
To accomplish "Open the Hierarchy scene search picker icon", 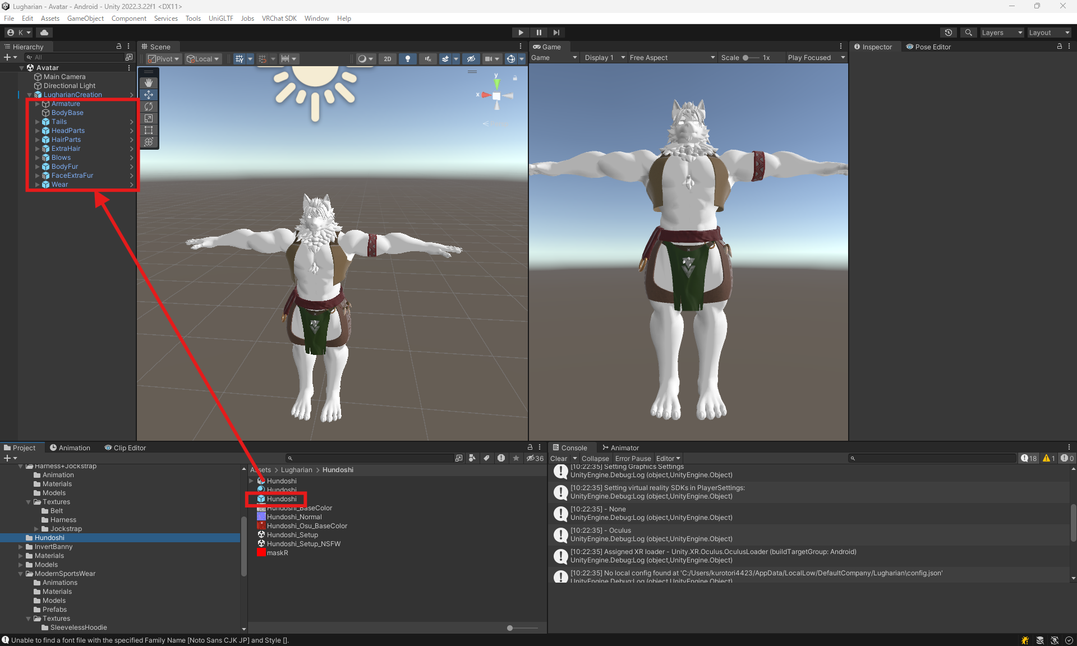I will point(129,57).
